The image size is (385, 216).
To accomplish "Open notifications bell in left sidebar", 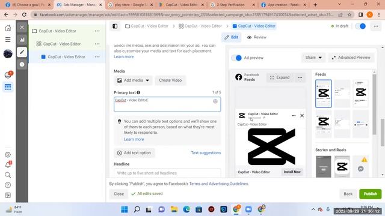I will point(8,164).
